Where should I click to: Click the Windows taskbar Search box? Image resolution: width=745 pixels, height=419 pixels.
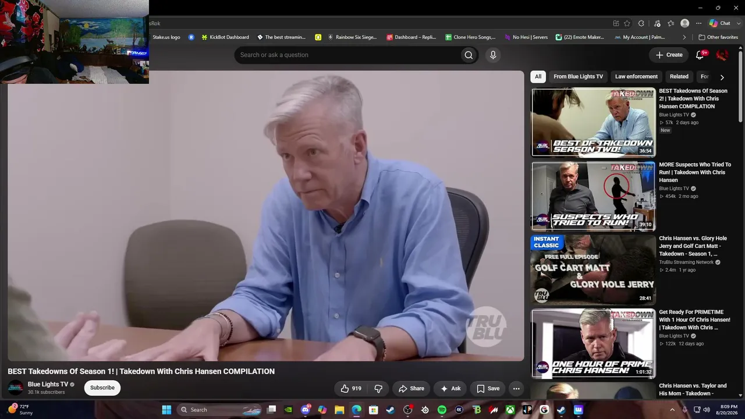click(220, 410)
